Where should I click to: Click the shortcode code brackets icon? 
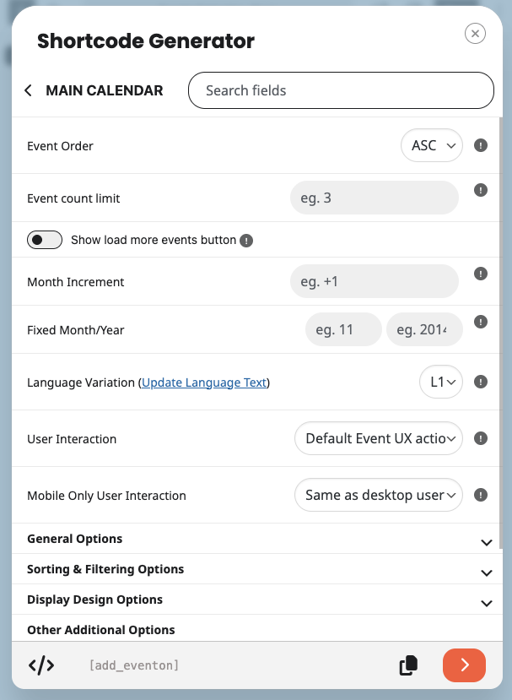(x=41, y=665)
